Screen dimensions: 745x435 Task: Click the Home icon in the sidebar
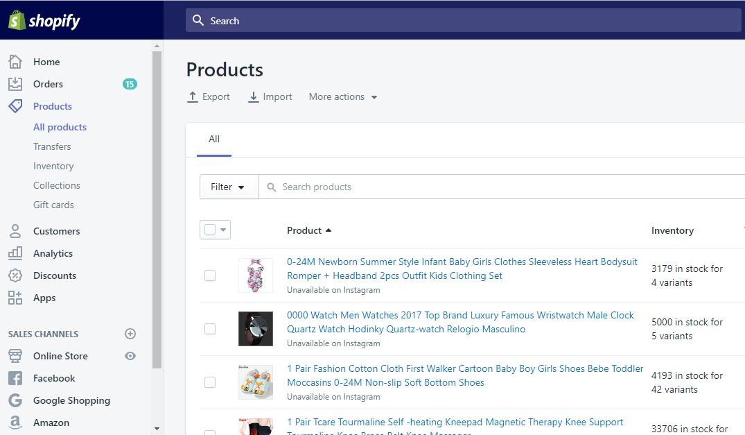16,62
